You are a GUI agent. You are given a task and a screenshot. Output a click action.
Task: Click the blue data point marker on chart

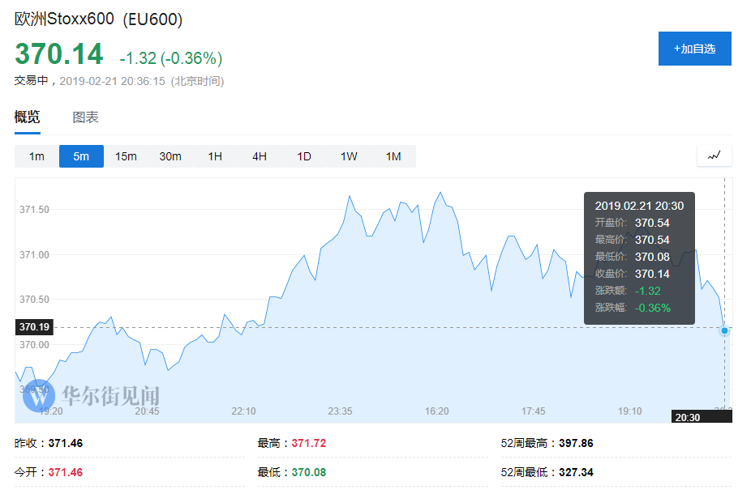click(724, 330)
